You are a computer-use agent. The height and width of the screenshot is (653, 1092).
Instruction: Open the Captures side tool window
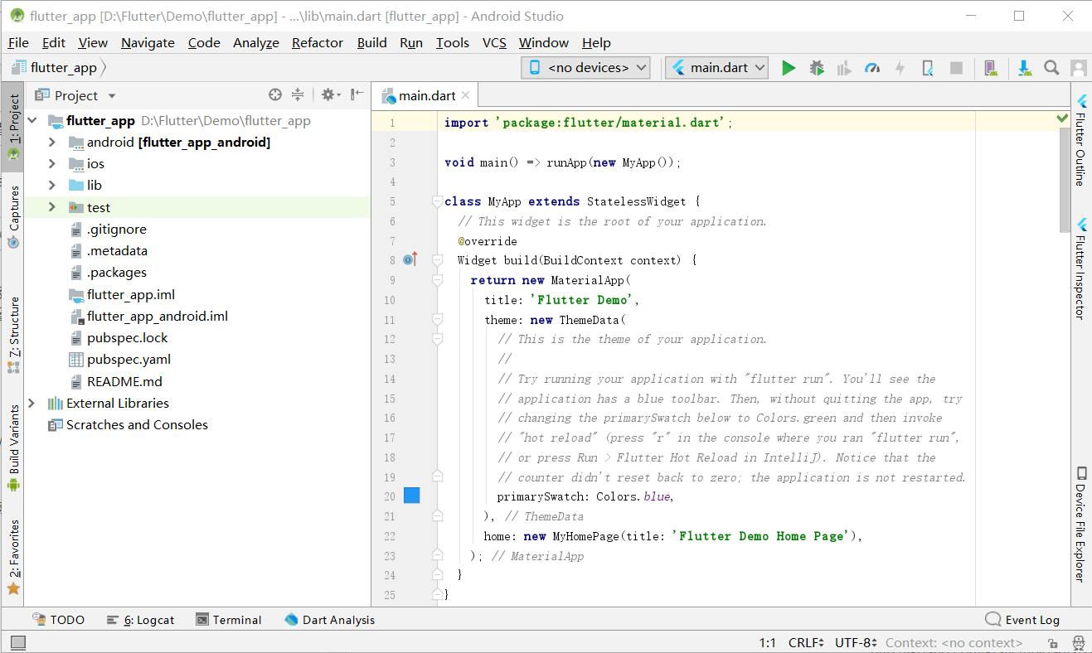click(x=13, y=217)
